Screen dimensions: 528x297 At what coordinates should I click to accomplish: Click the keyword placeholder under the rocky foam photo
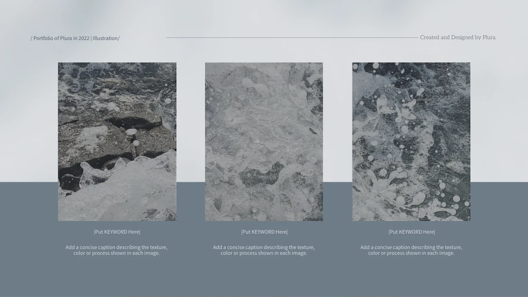click(117, 232)
